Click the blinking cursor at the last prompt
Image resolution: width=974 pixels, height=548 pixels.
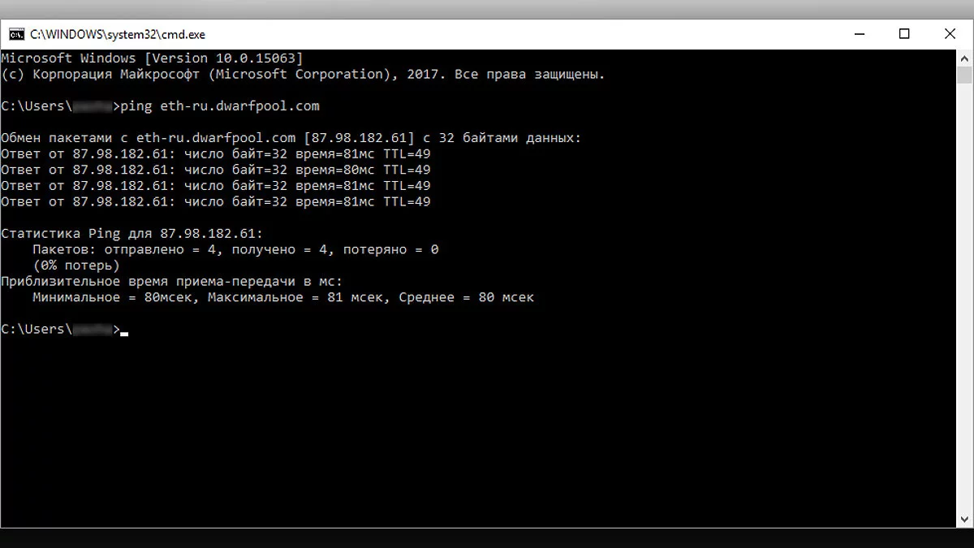tap(124, 333)
